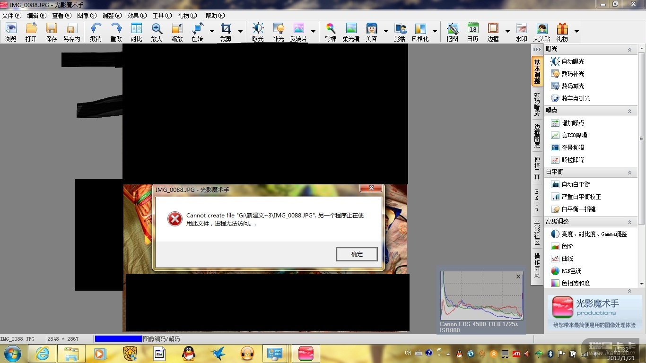
Task: Click the Windows Start button
Action: (x=13, y=353)
